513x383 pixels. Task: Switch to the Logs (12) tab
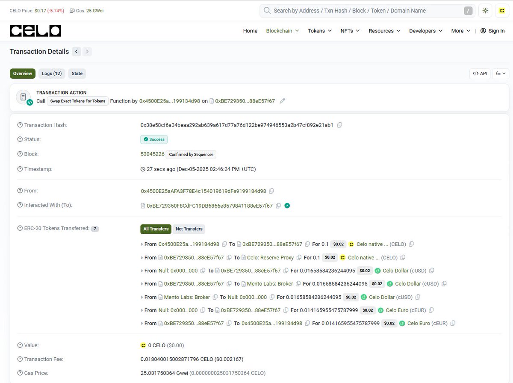point(51,73)
